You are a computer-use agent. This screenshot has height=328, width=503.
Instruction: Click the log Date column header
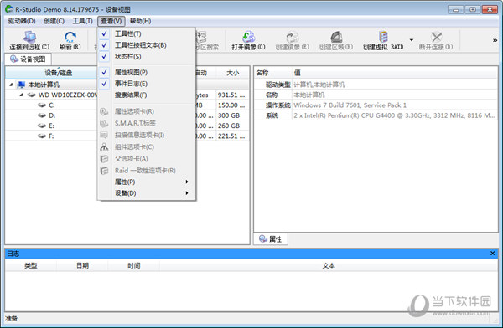pyautogui.click(x=82, y=265)
